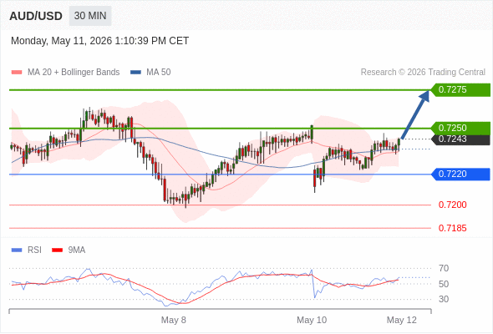Click the May 8 date marker

pos(174,320)
